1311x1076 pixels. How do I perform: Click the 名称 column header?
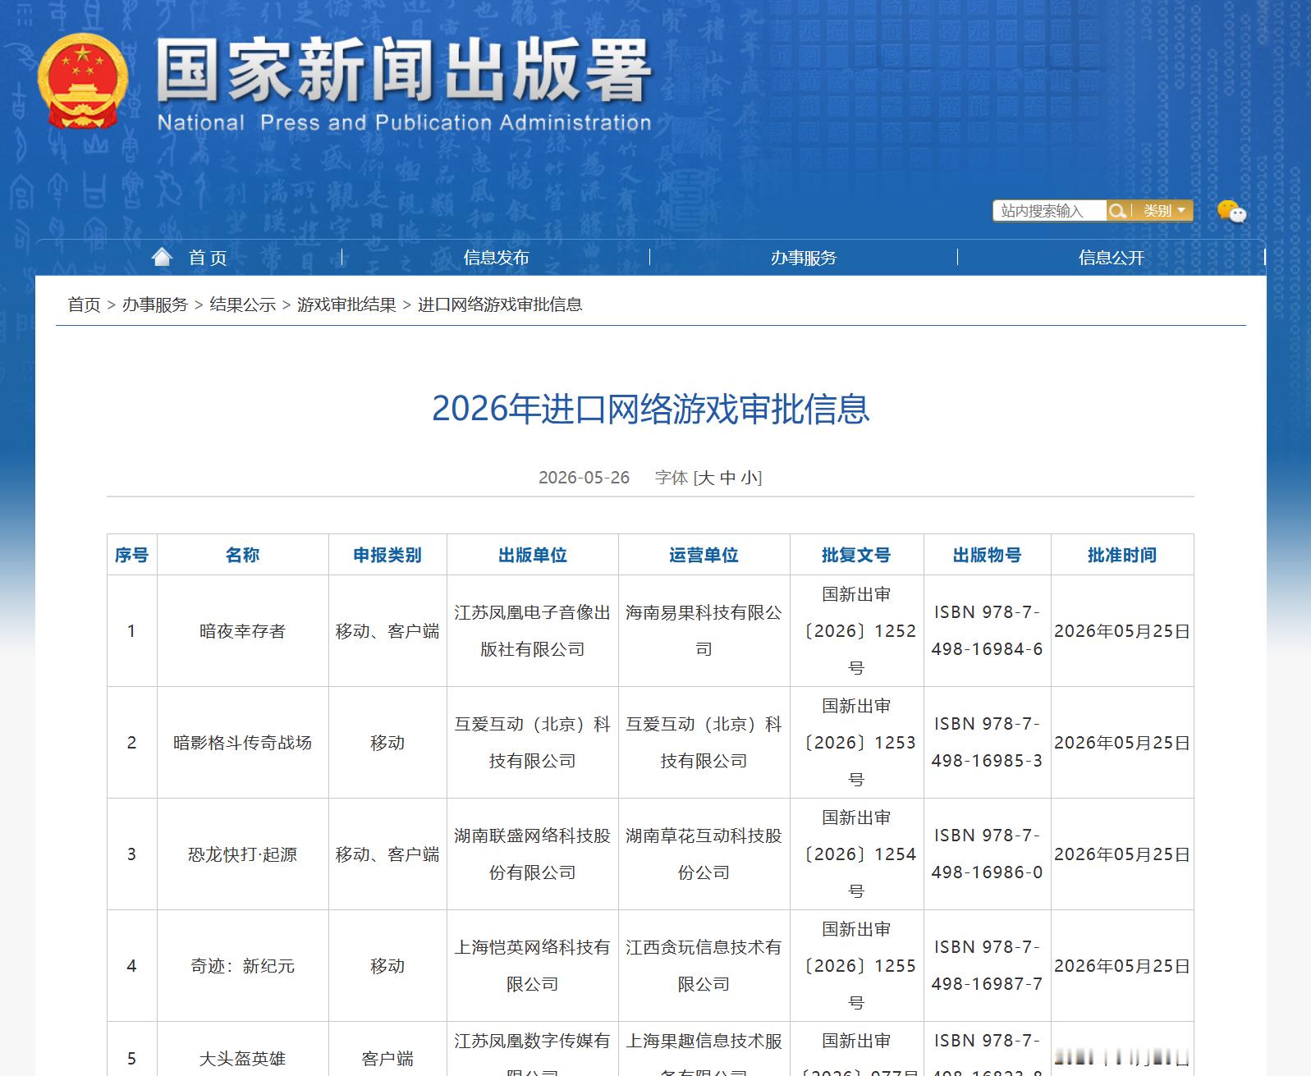pyautogui.click(x=242, y=555)
